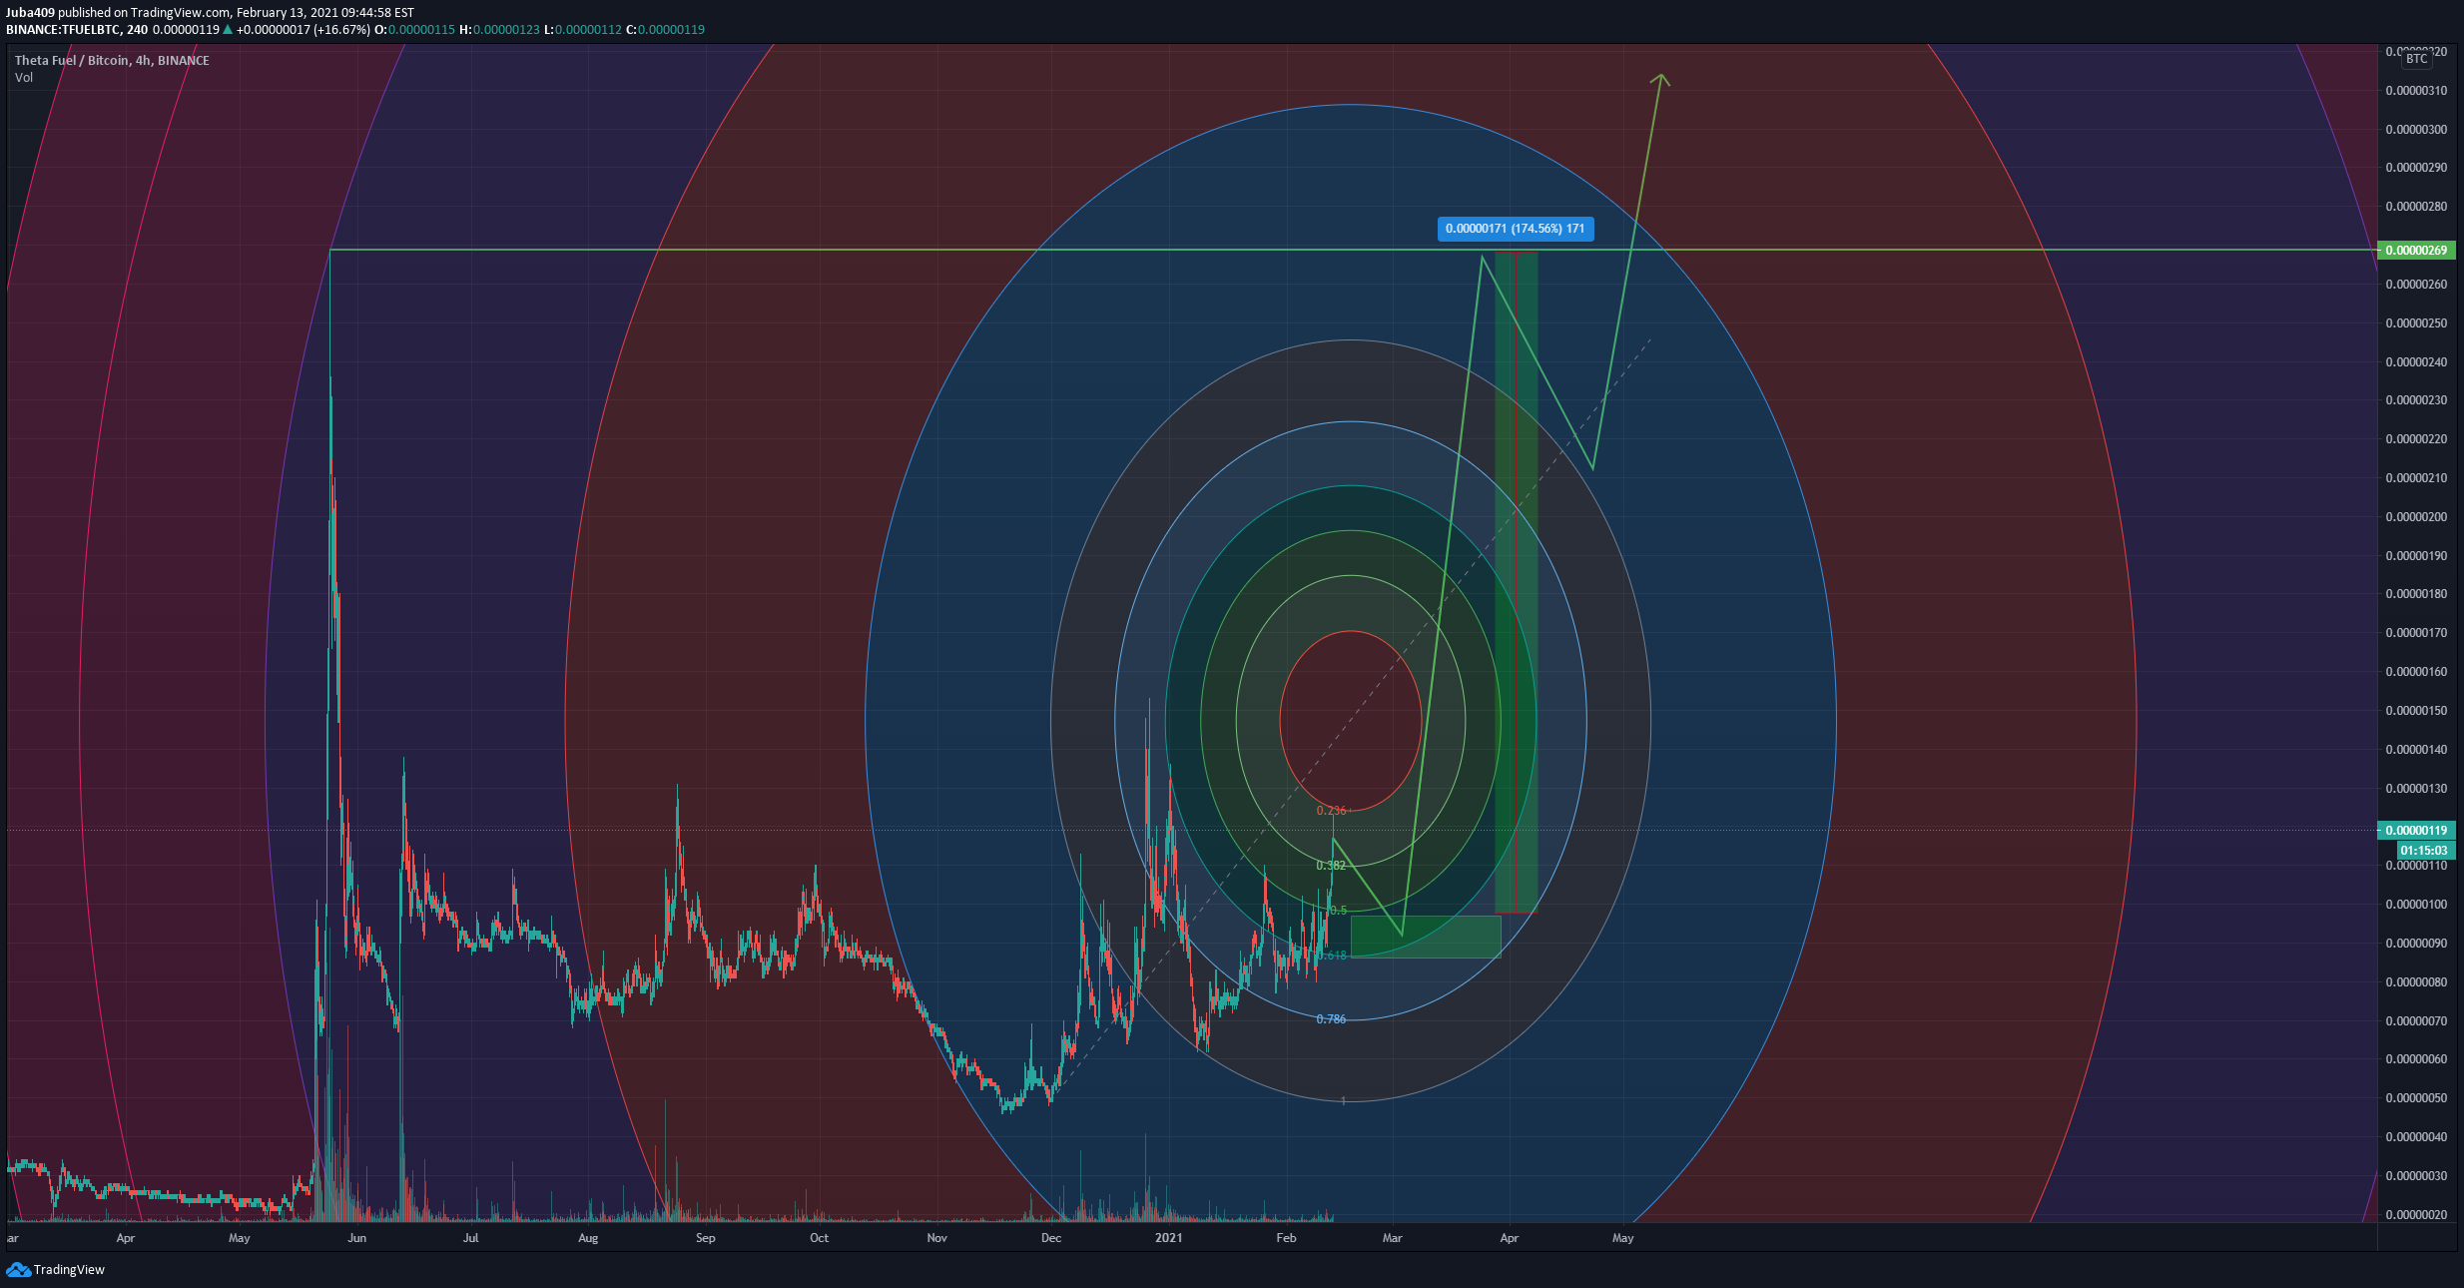This screenshot has height=1288, width=2464.
Task: Select the 0.618 Fibonacci circle level label
Action: [x=1332, y=956]
